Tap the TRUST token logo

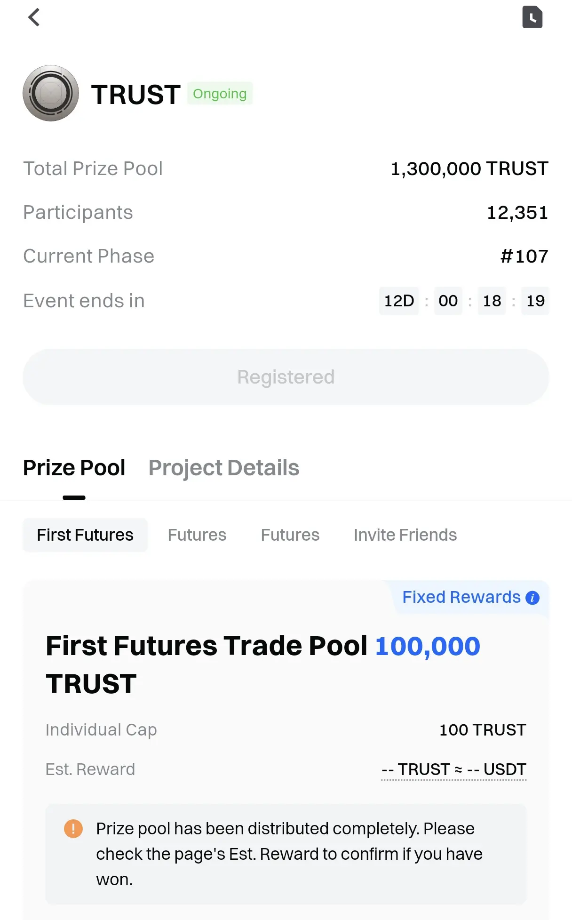[x=51, y=93]
